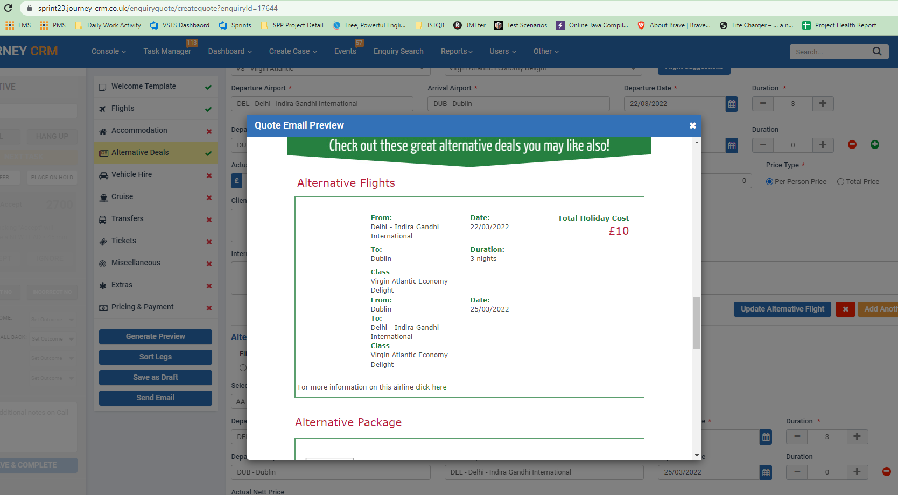Click the Send Email button

156,398
